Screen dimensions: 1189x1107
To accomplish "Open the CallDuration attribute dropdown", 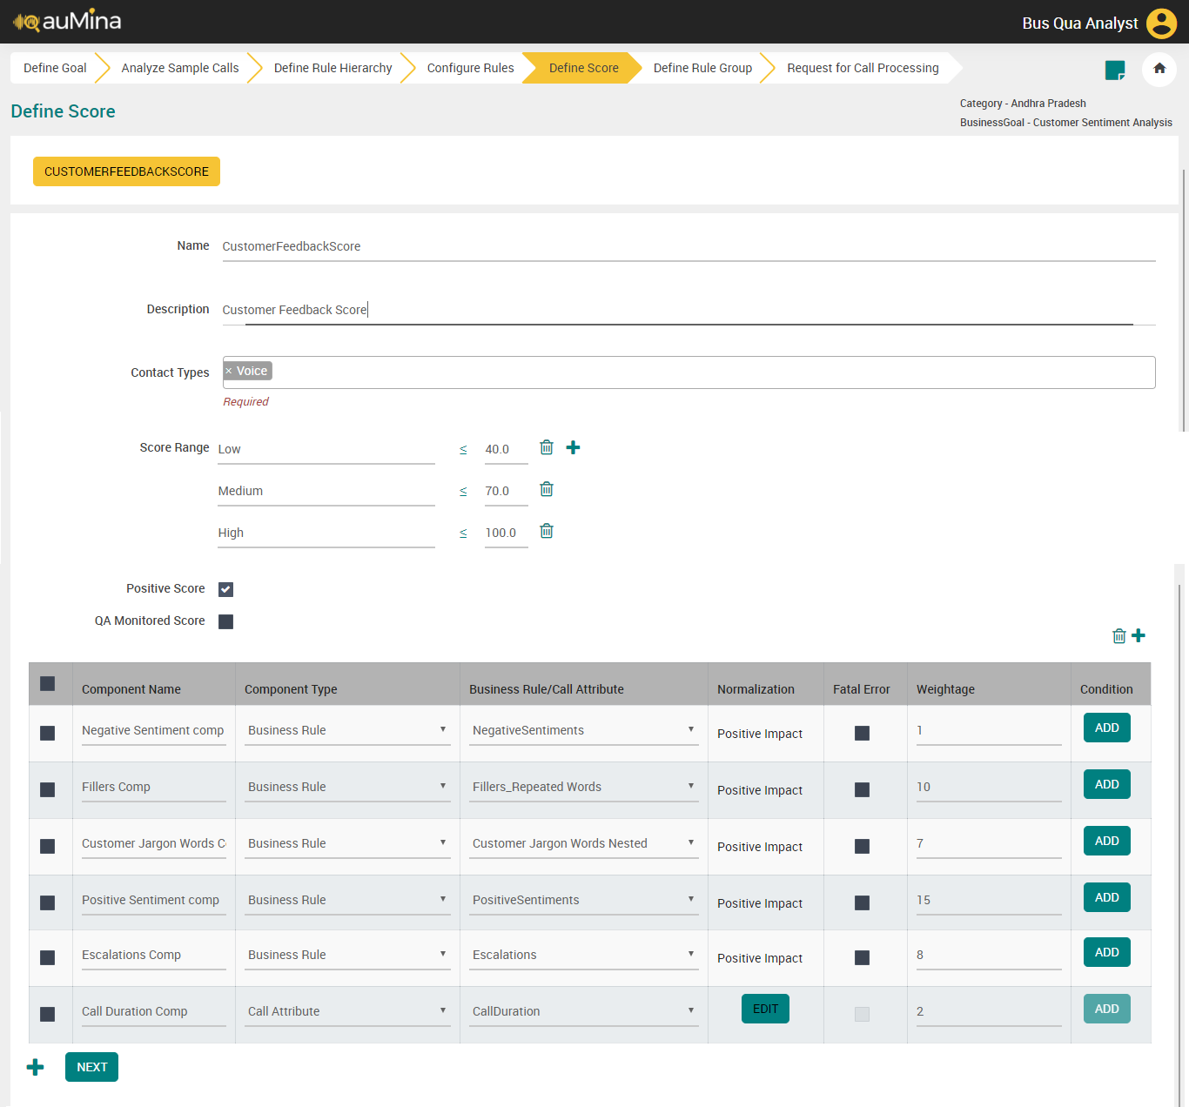I will click(x=584, y=1012).
